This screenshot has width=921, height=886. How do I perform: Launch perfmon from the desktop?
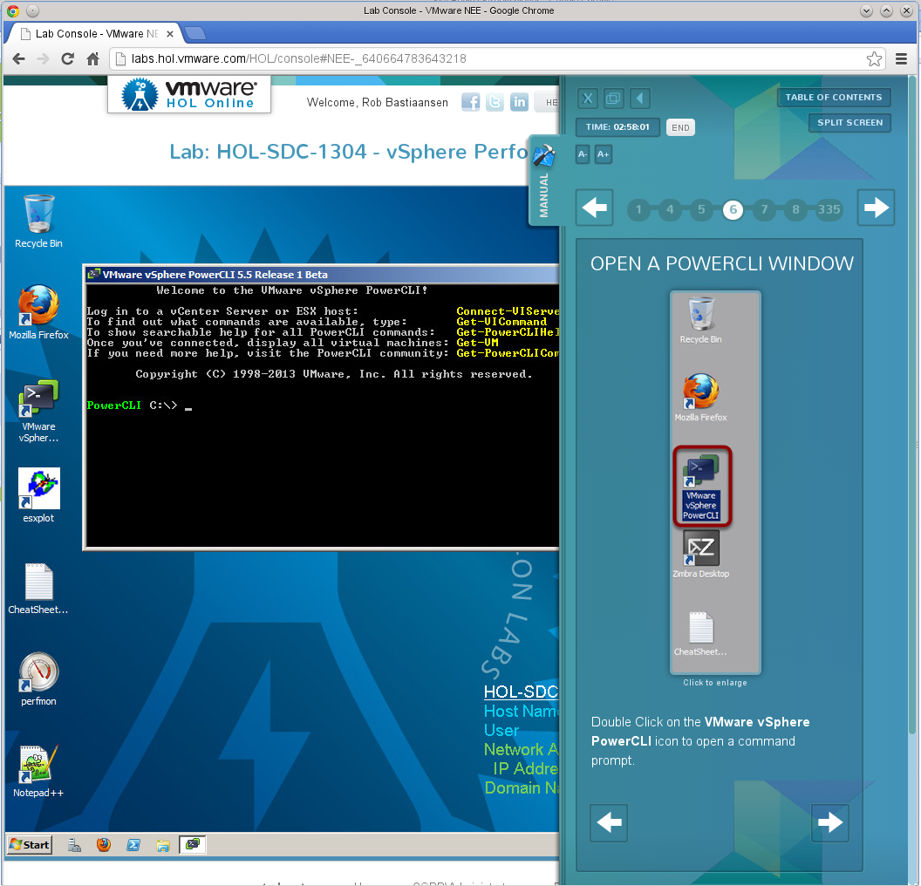coord(38,673)
